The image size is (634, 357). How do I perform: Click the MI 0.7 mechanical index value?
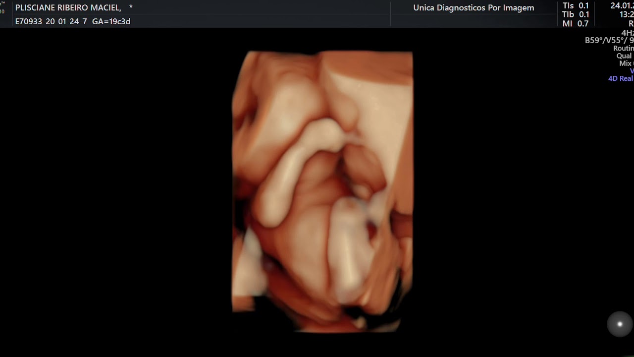click(x=576, y=24)
